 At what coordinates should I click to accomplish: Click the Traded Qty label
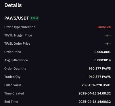tap(12, 77)
